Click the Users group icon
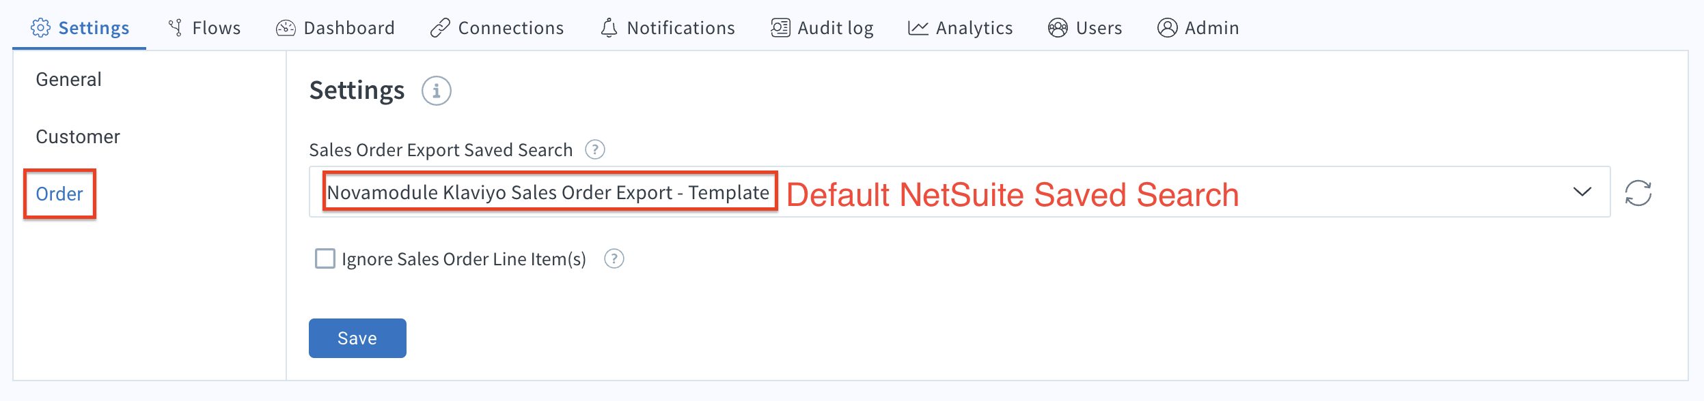Image resolution: width=1704 pixels, height=401 pixels. [1058, 28]
